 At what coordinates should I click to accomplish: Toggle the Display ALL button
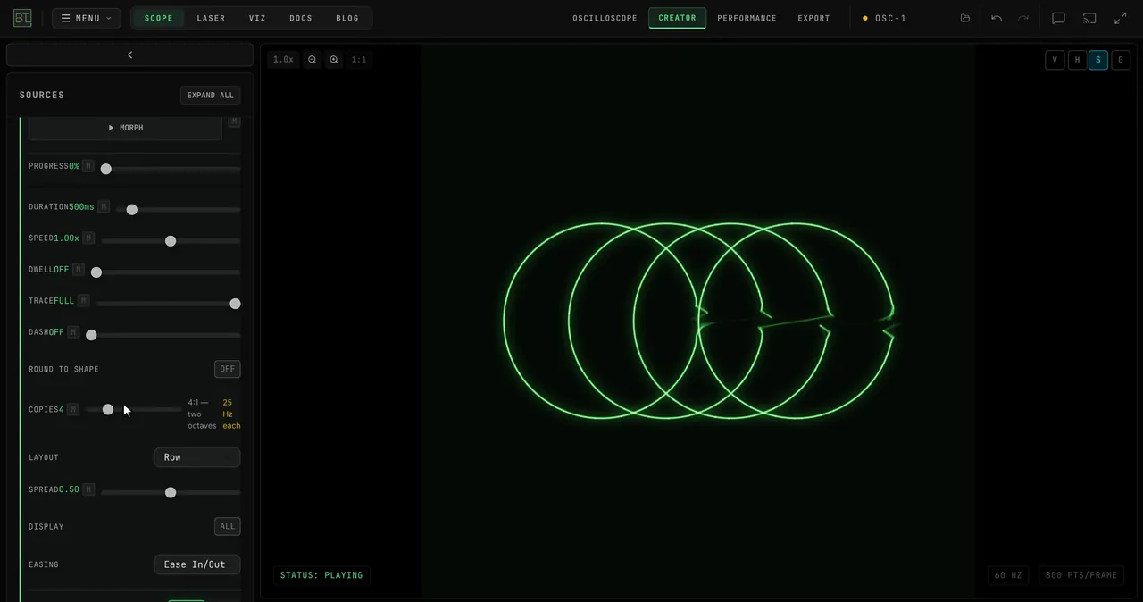click(x=228, y=526)
